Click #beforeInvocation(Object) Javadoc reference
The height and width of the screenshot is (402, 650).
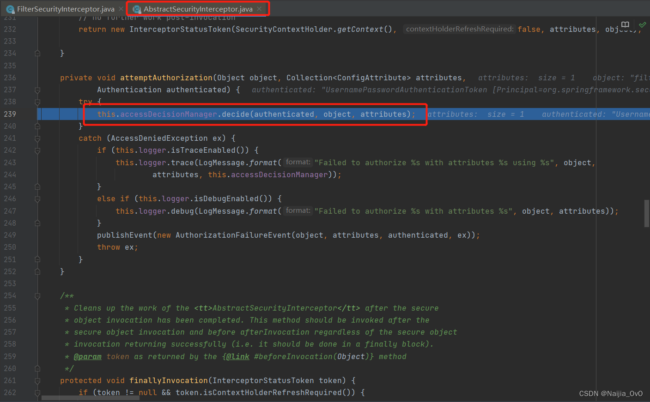(312, 356)
